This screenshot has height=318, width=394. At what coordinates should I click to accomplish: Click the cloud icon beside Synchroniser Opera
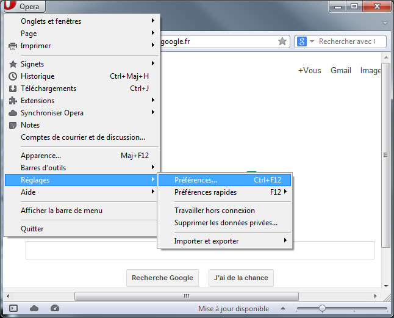(x=13, y=113)
